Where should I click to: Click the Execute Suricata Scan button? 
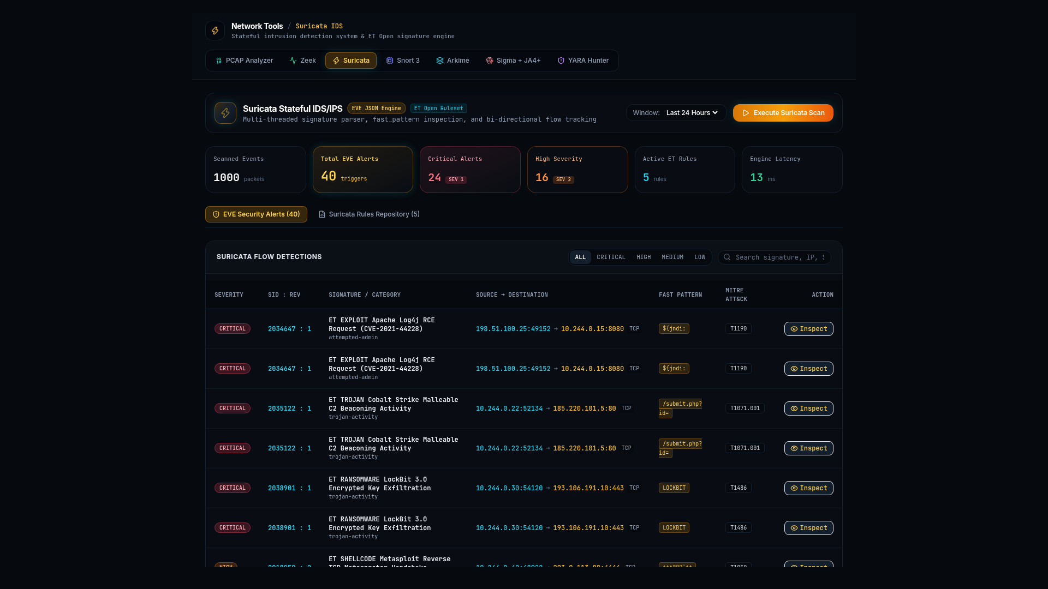[783, 113]
